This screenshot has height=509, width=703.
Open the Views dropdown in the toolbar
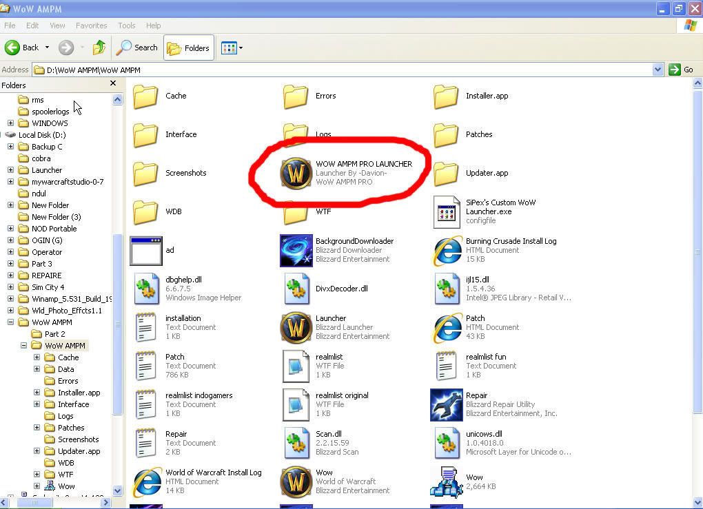click(x=232, y=48)
